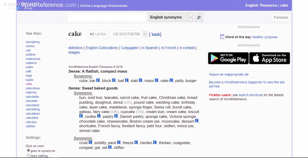Open the Forums tab
The height and width of the screenshot is (158, 308).
coord(281,17)
